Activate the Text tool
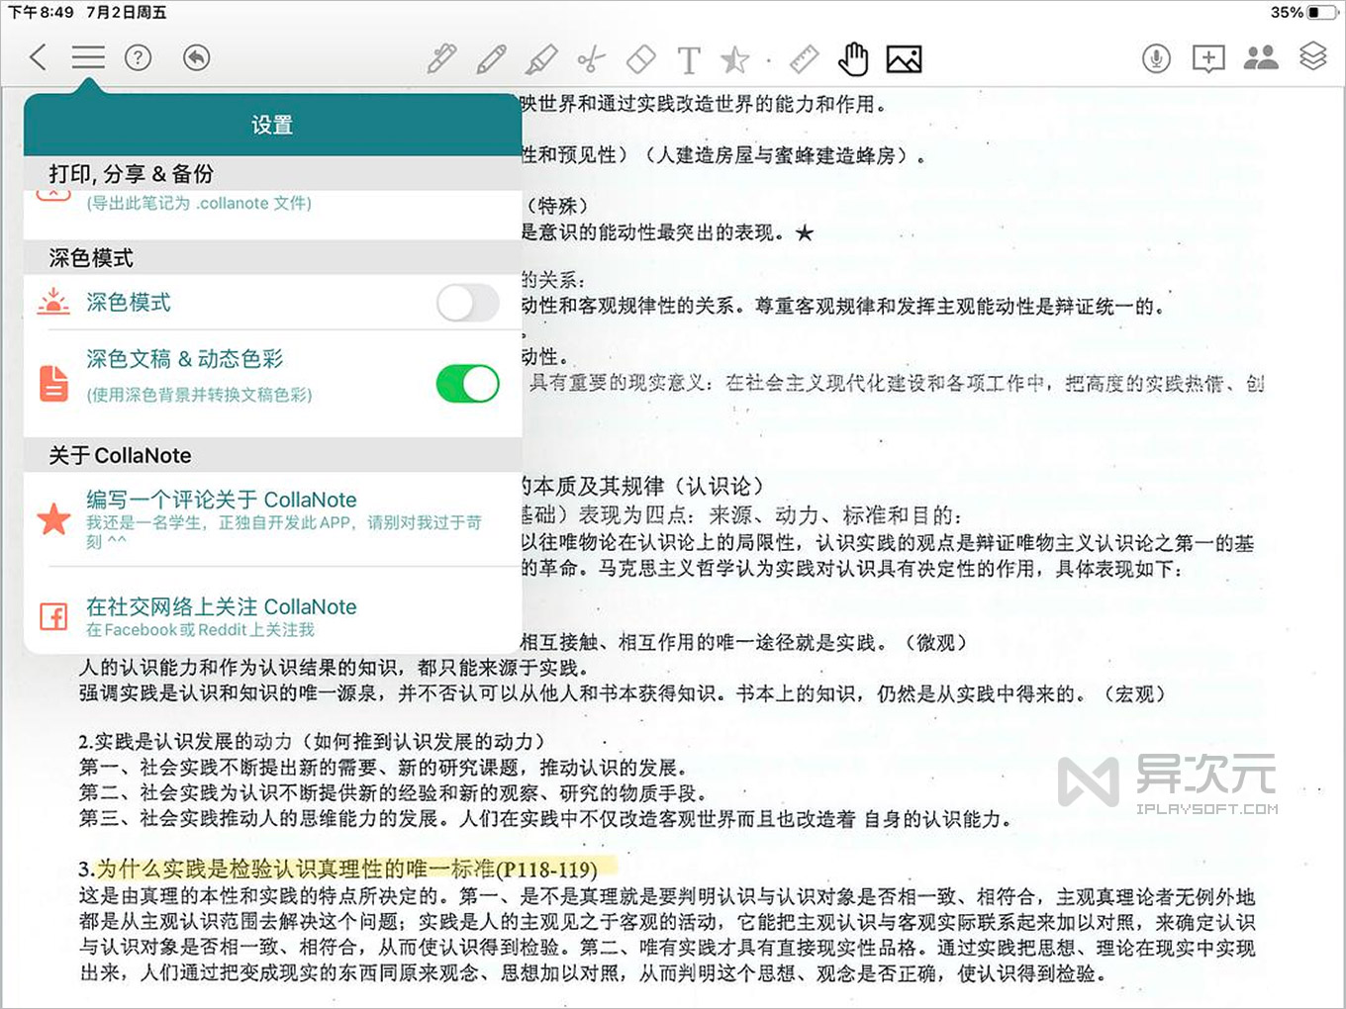 click(689, 57)
